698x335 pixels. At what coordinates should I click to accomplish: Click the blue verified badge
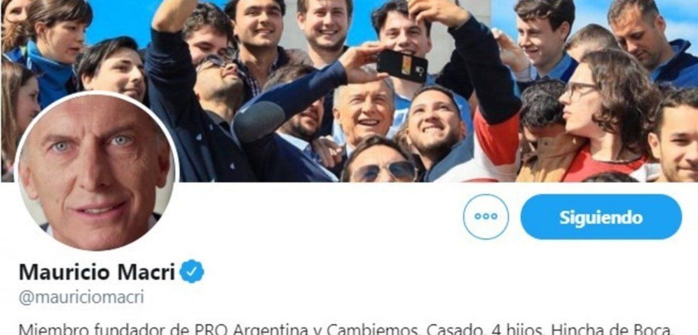click(192, 272)
